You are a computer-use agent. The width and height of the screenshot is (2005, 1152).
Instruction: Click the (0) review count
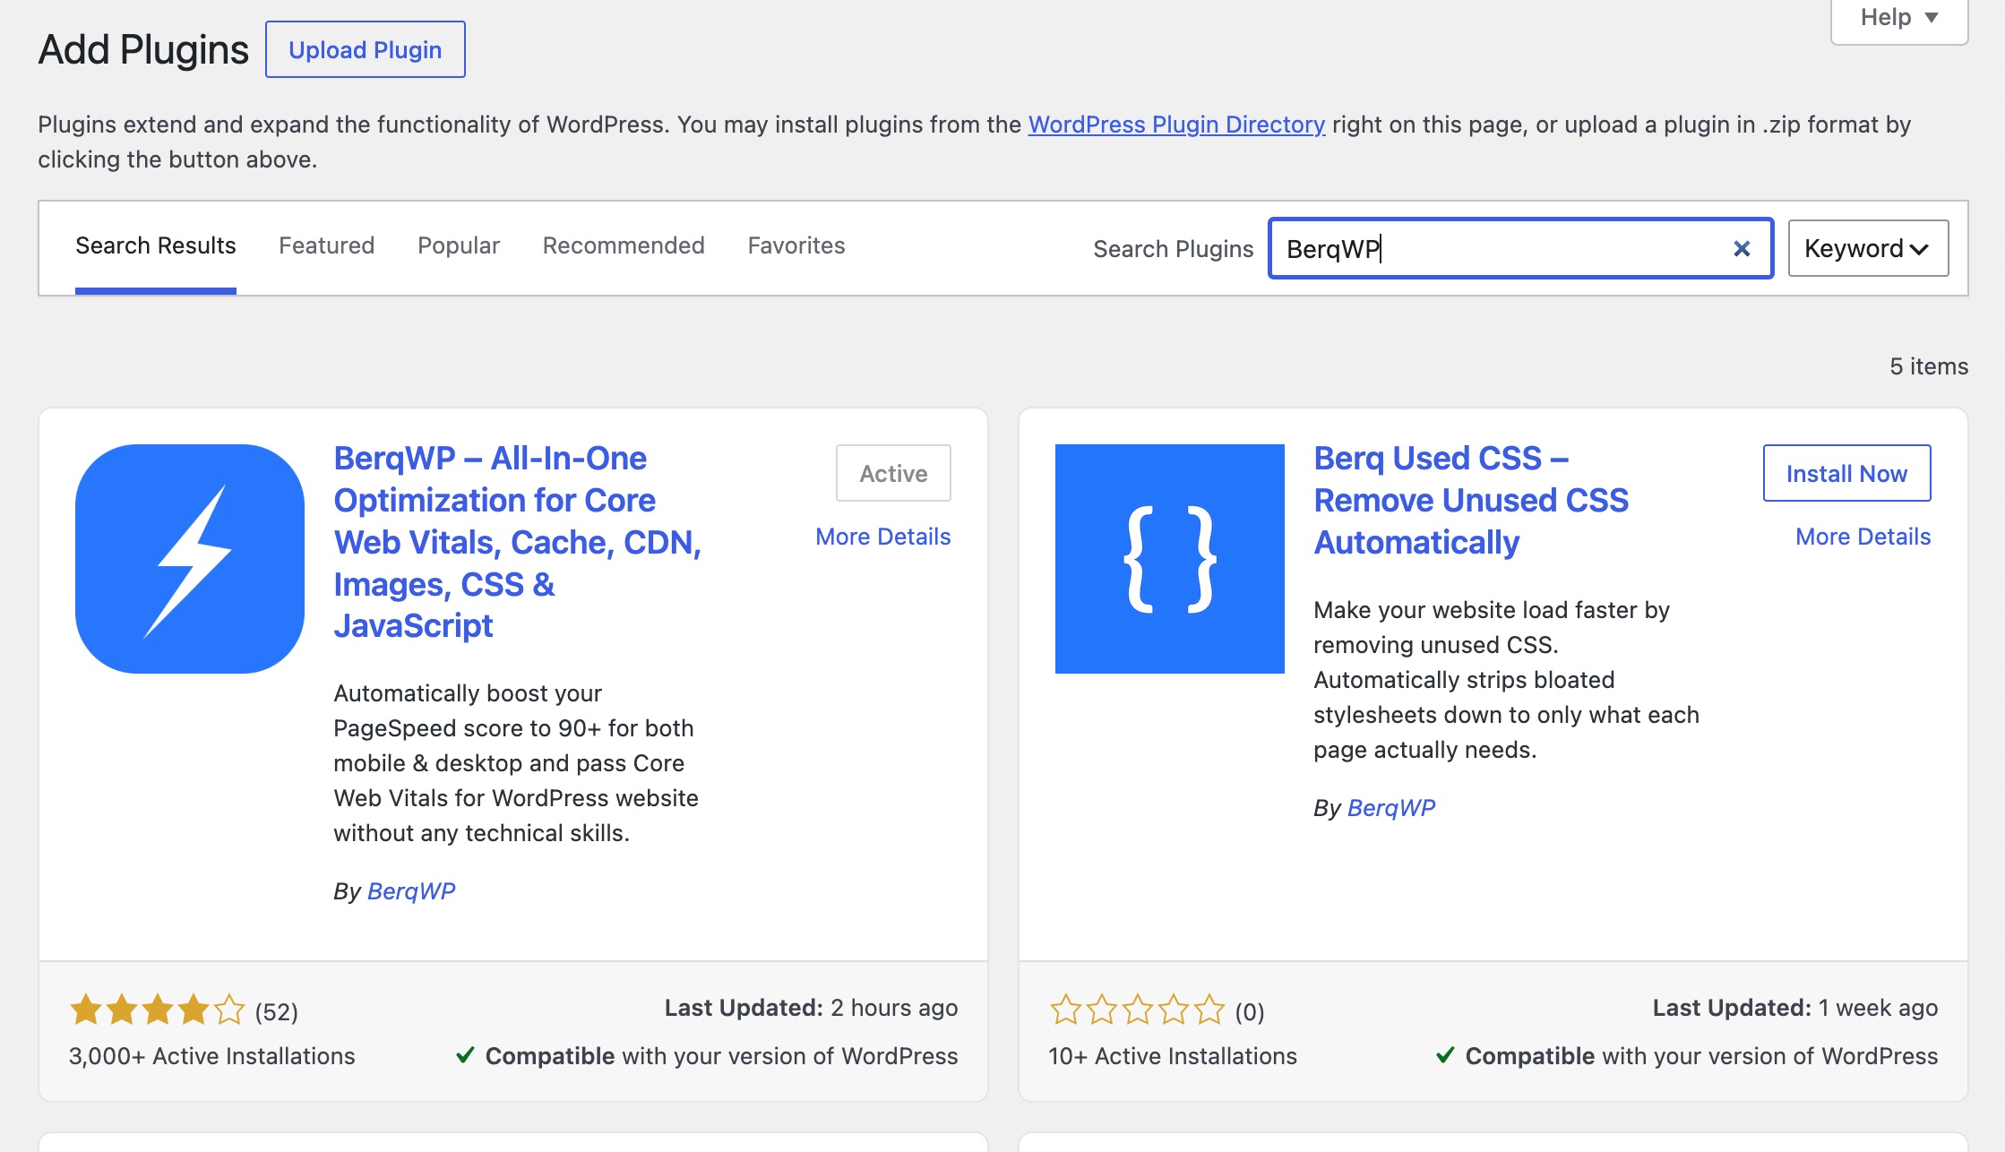[x=1250, y=1011]
